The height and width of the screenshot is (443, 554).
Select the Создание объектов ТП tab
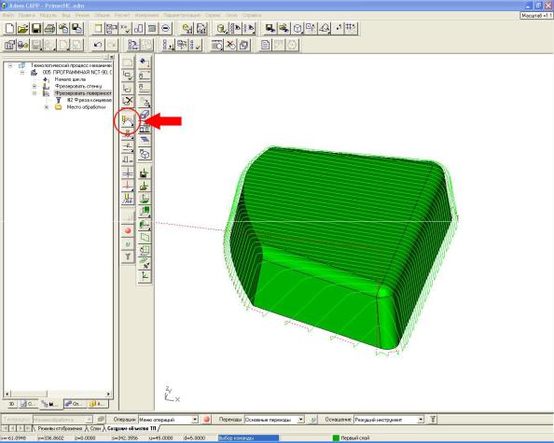tap(132, 428)
